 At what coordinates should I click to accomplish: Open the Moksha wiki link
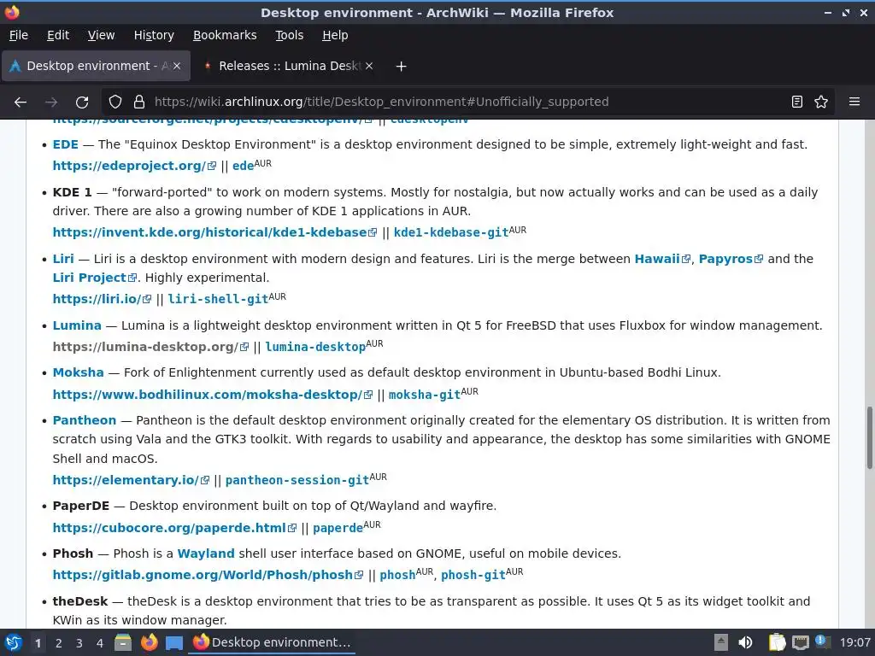pos(78,372)
